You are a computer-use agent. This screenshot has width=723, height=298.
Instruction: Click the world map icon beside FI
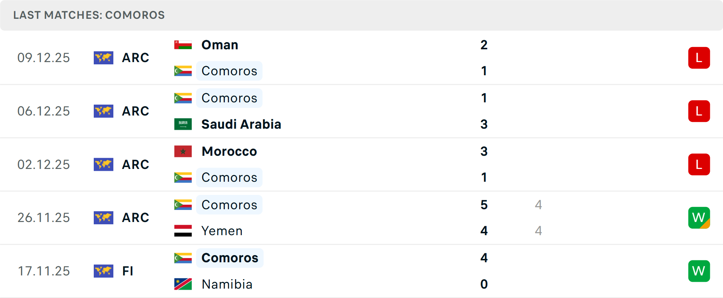[104, 271]
